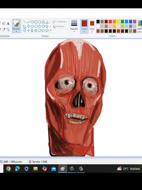The height and width of the screenshot is (190, 142).
Task: Choose the Right arrow shape
Action: 39,26
